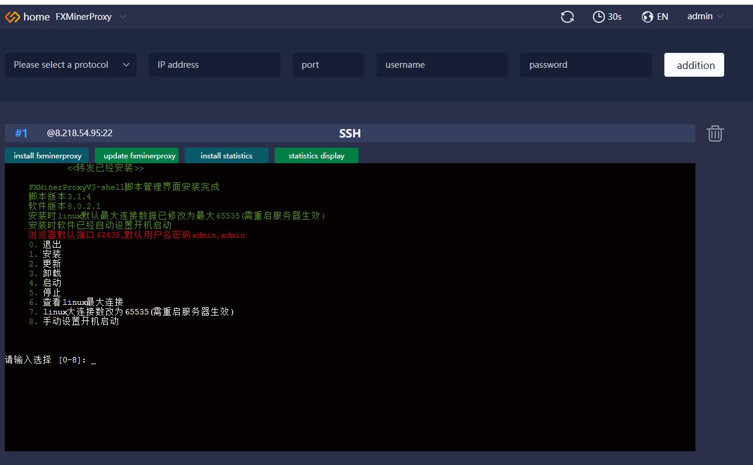Focus the IP address input field
The image size is (753, 465).
pos(215,65)
